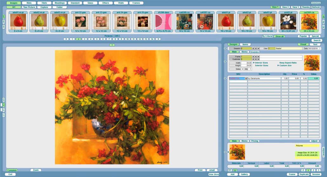Step to previous Frame with left arrow
The height and width of the screenshot is (177, 327).
253,56
